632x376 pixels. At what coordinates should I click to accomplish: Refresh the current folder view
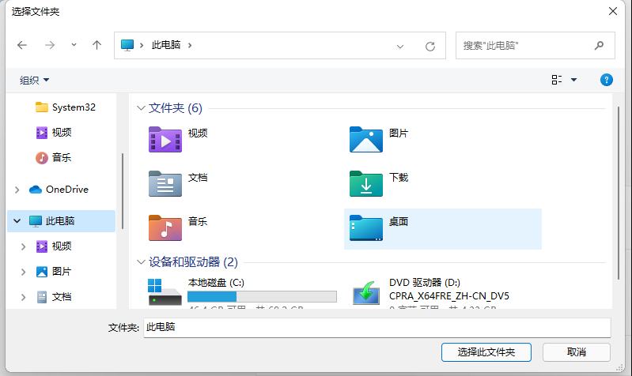coord(430,46)
